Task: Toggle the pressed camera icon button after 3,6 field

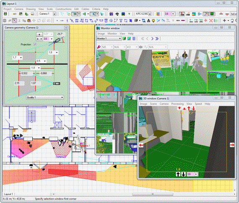Action: pyautogui.click(x=182, y=14)
